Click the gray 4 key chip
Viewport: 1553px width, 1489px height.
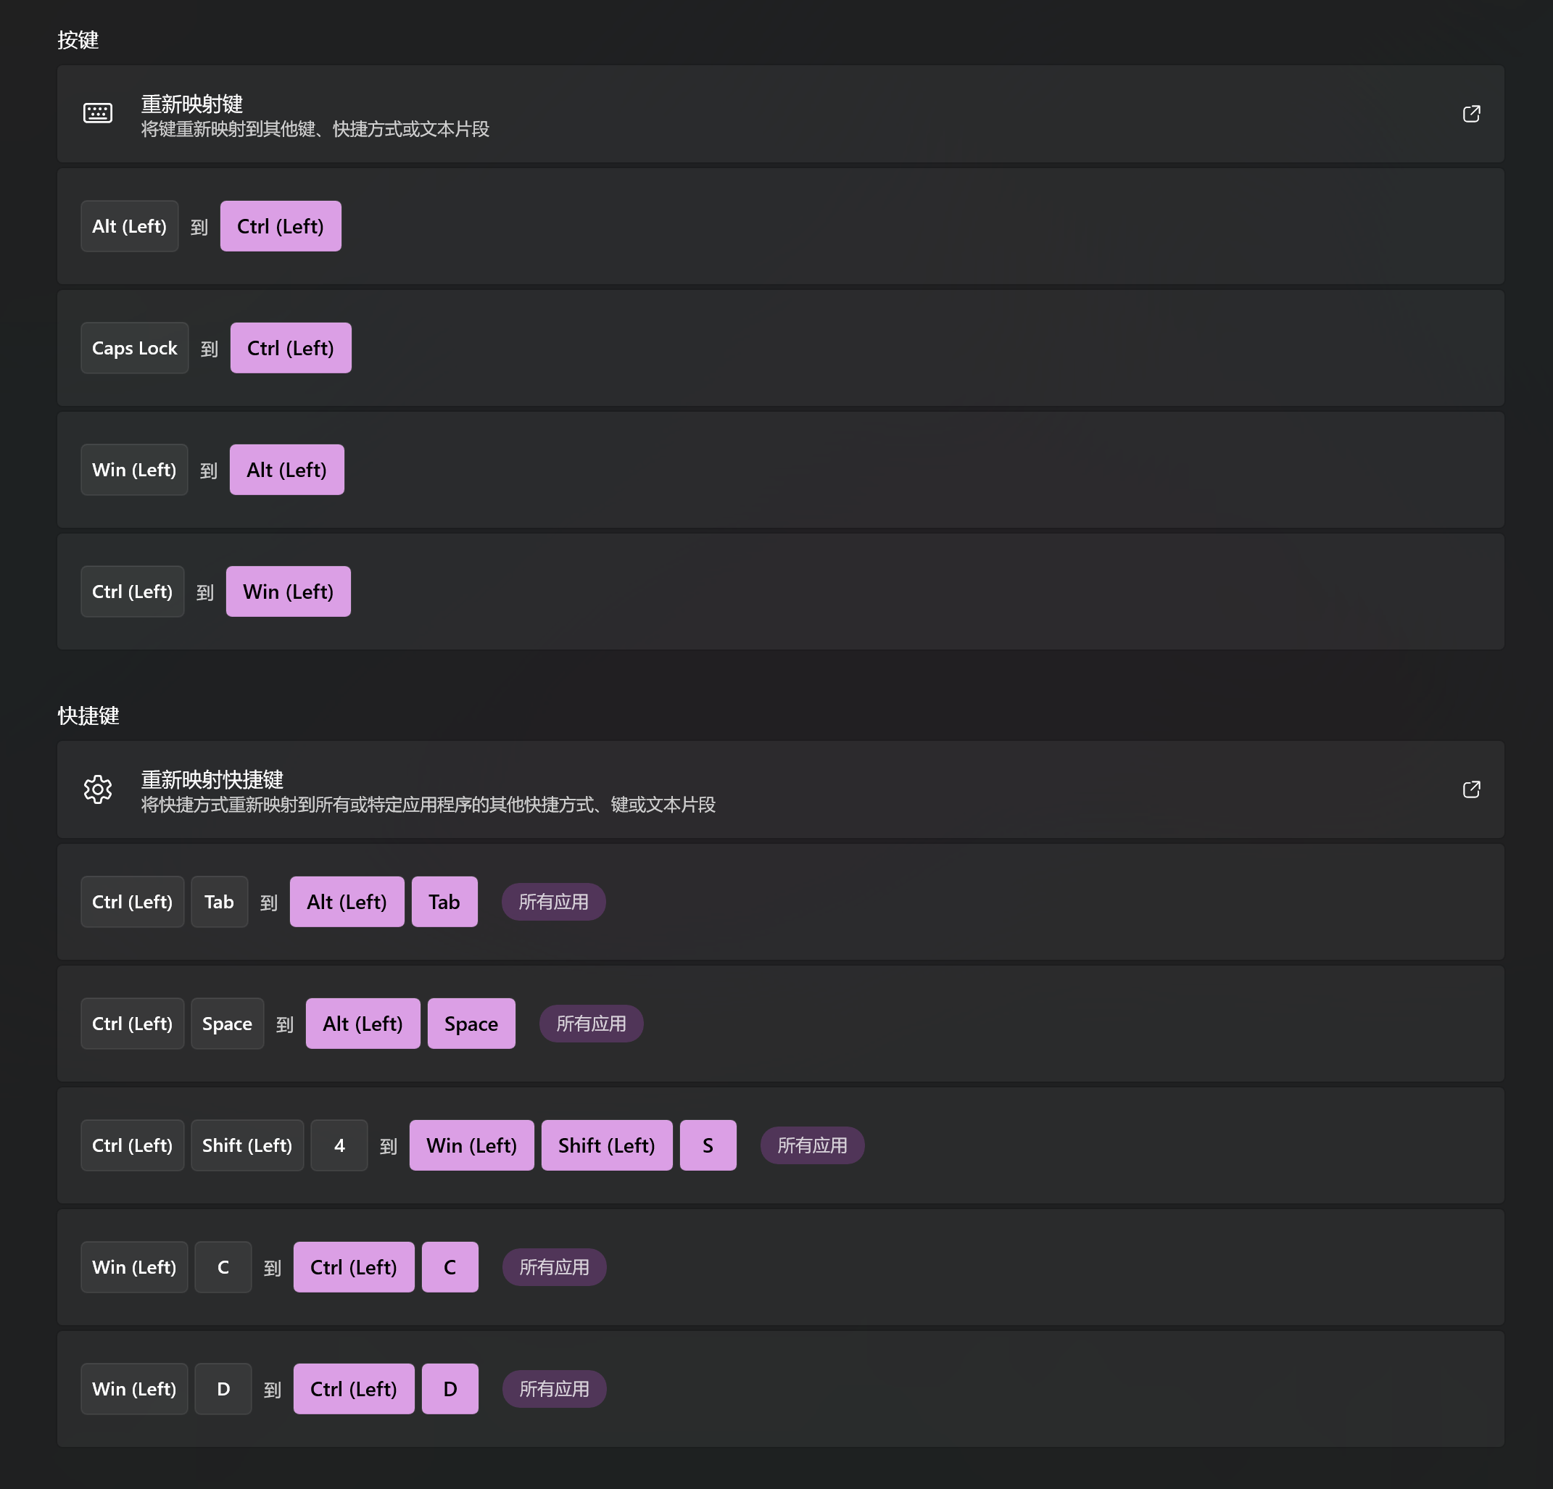(339, 1145)
